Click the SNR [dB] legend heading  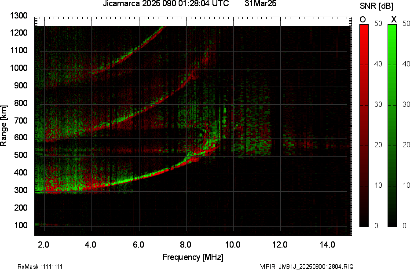[x=376, y=6]
